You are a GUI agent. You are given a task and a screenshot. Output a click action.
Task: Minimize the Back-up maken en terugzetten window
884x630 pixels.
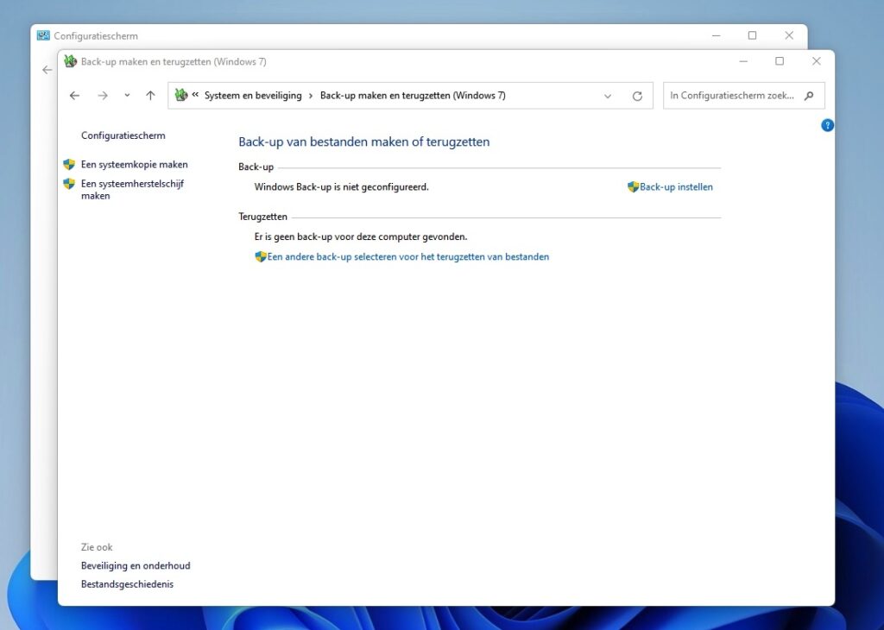click(743, 61)
